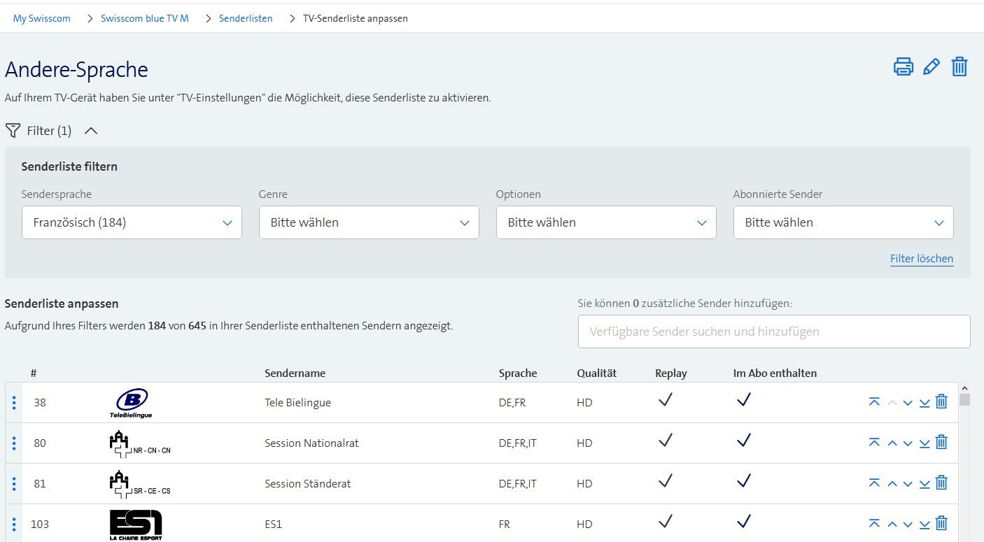Remove Session Ständerat with its trash icon
Screen dimensions: 984x542
coord(941,483)
